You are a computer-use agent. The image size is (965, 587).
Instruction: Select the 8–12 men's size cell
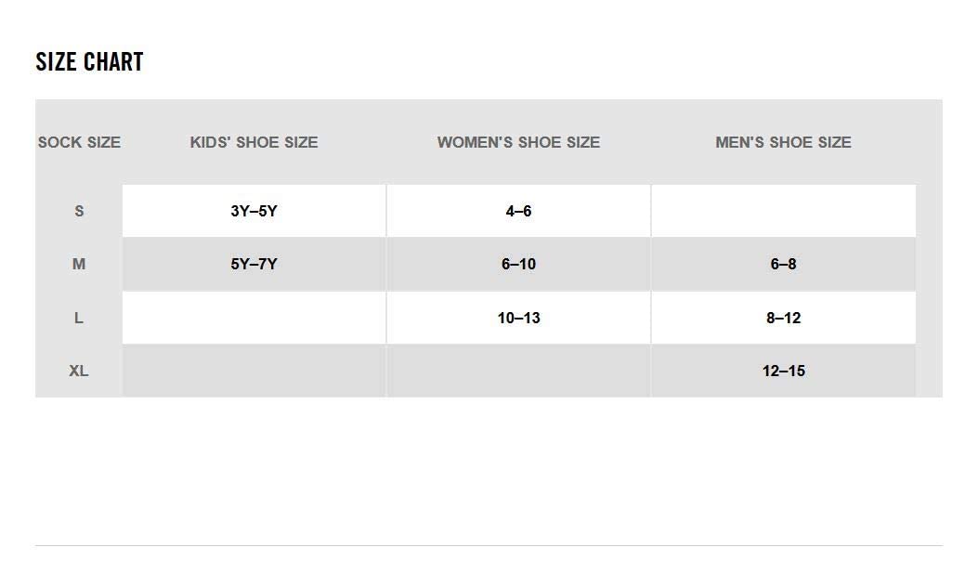pyautogui.click(x=783, y=318)
